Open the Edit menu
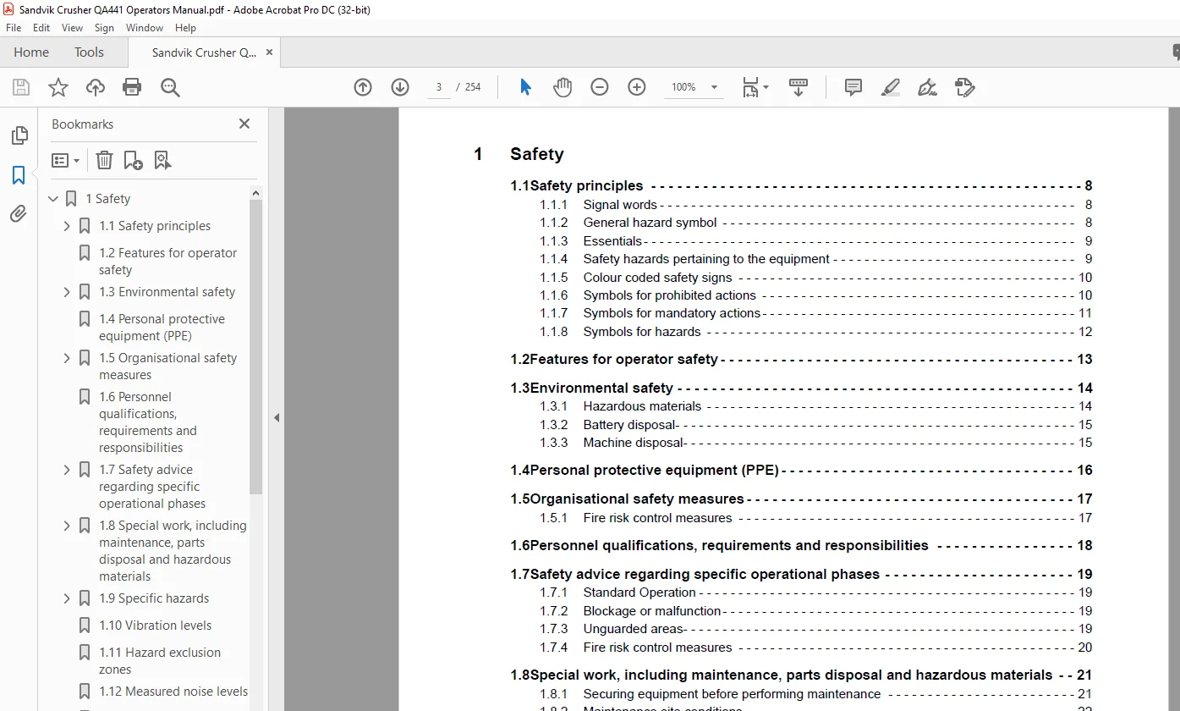 coord(41,28)
